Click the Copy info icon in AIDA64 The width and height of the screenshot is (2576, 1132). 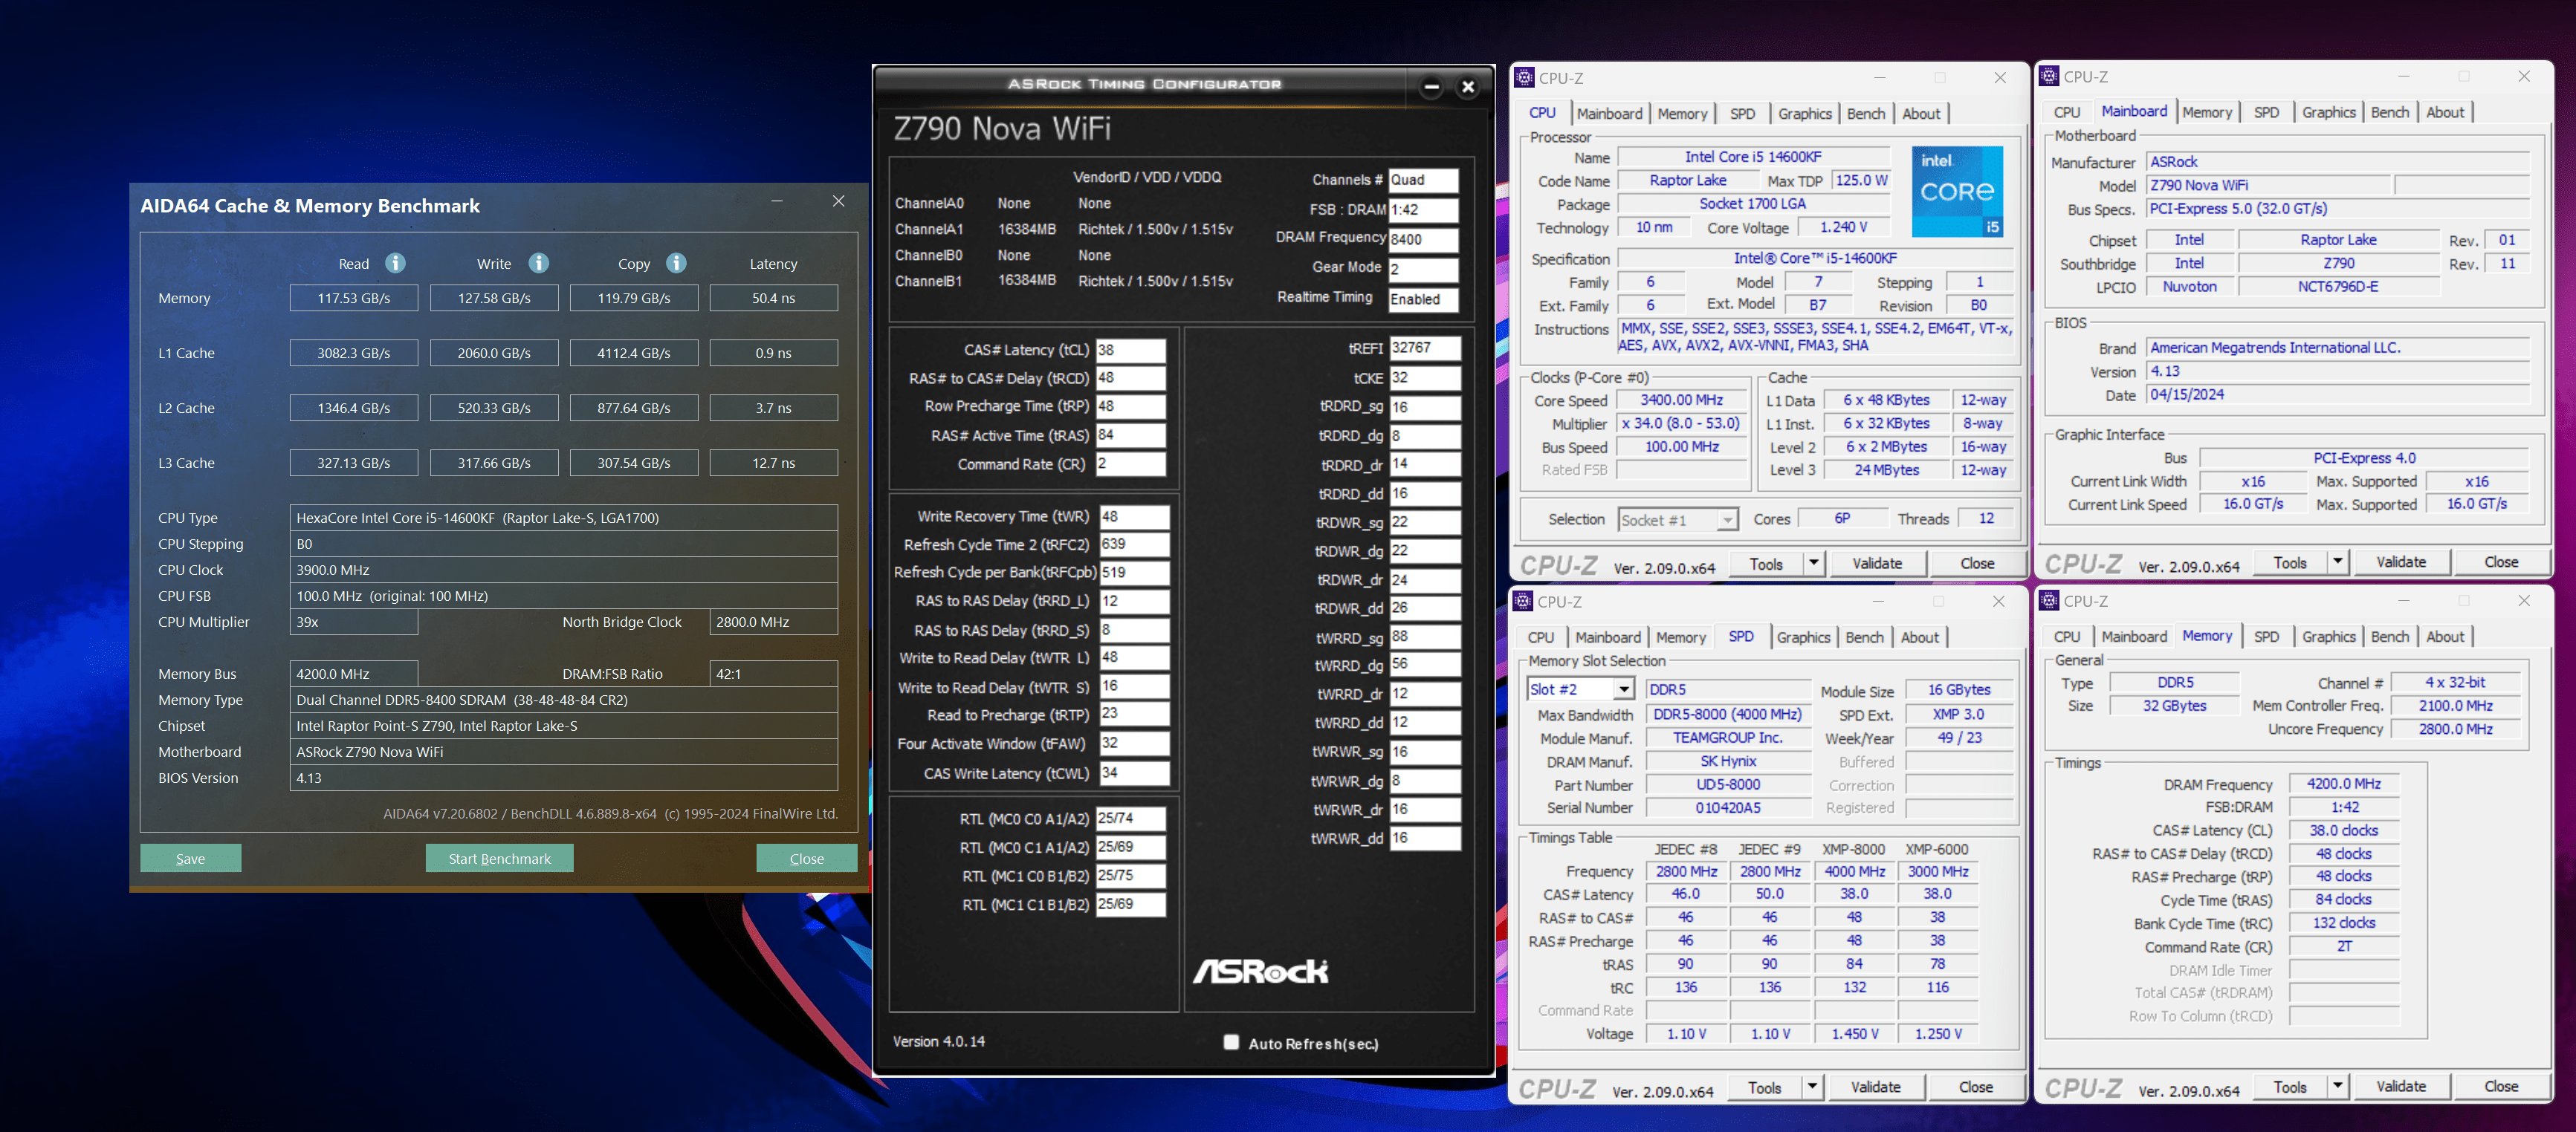pyautogui.click(x=677, y=263)
